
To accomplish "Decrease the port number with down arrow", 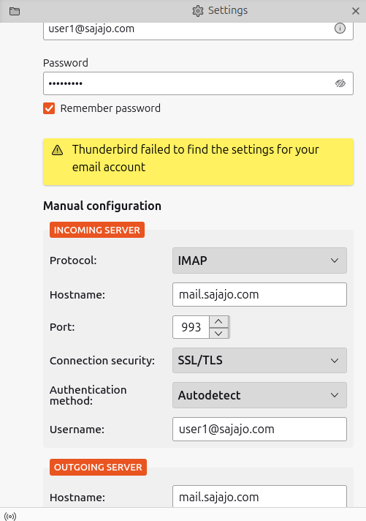I will coord(218,333).
